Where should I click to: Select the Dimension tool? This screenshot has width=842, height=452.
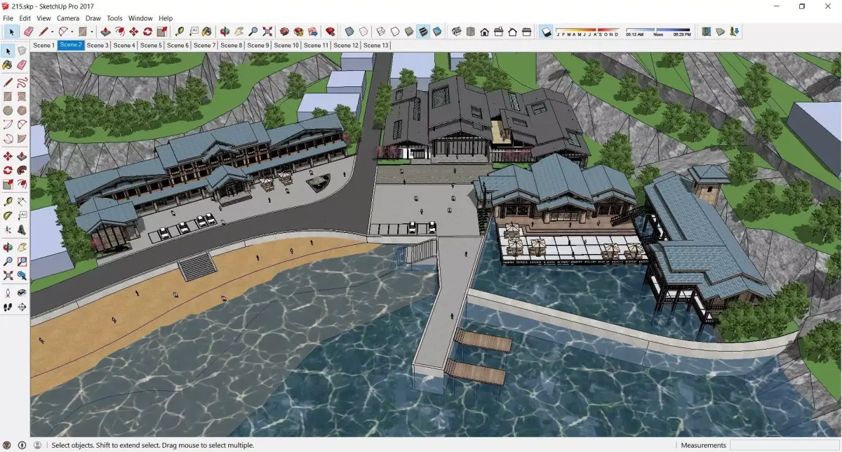point(22,201)
